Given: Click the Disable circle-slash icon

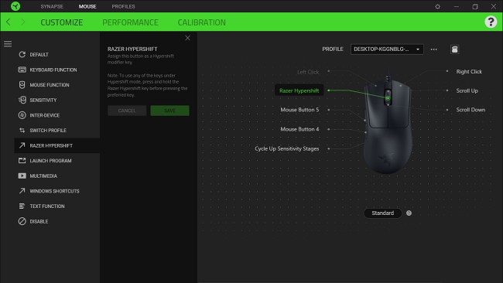Looking at the screenshot, I should [22, 221].
